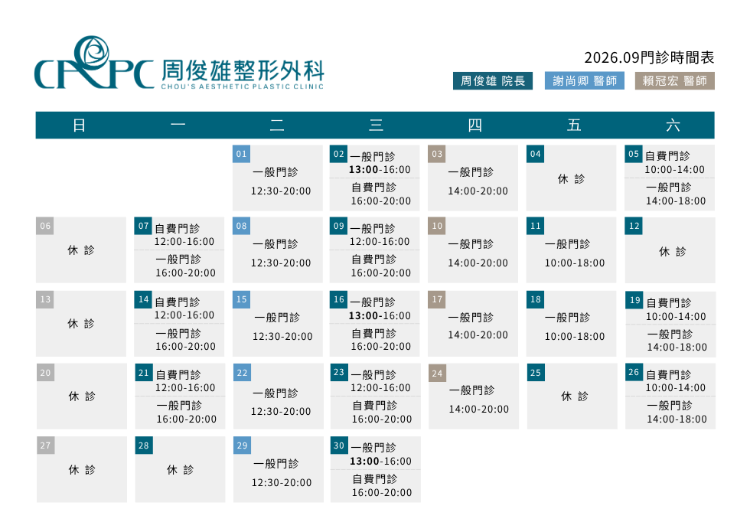This screenshot has width=750, height=532.
Task: Click date badge 03
Action: [437, 154]
